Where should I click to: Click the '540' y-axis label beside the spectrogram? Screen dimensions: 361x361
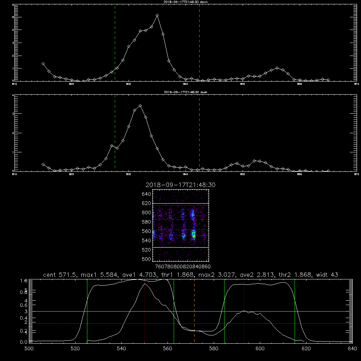pos(146,240)
